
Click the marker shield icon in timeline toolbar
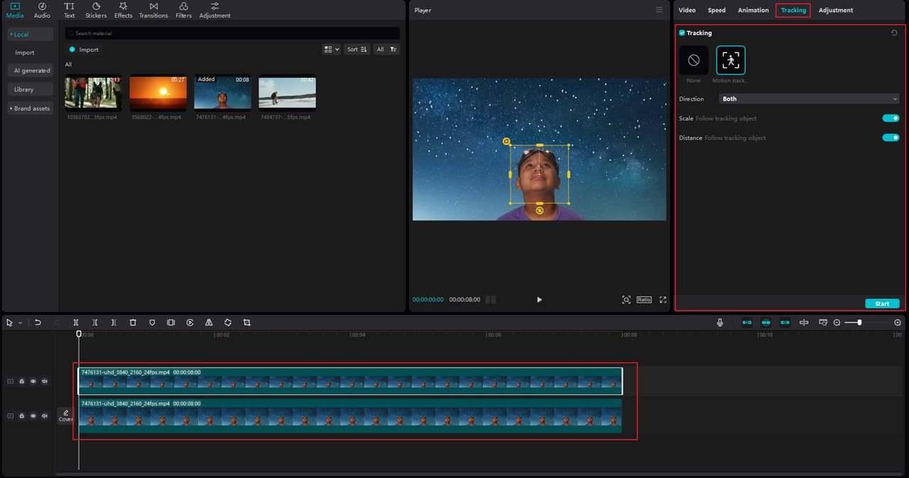pos(152,323)
